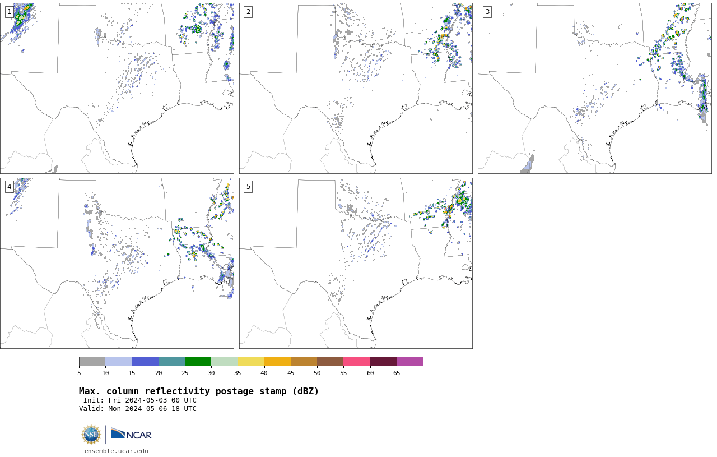Click the colorbar tick label 15
Viewport: 717px width, 457px height.
coord(132,373)
